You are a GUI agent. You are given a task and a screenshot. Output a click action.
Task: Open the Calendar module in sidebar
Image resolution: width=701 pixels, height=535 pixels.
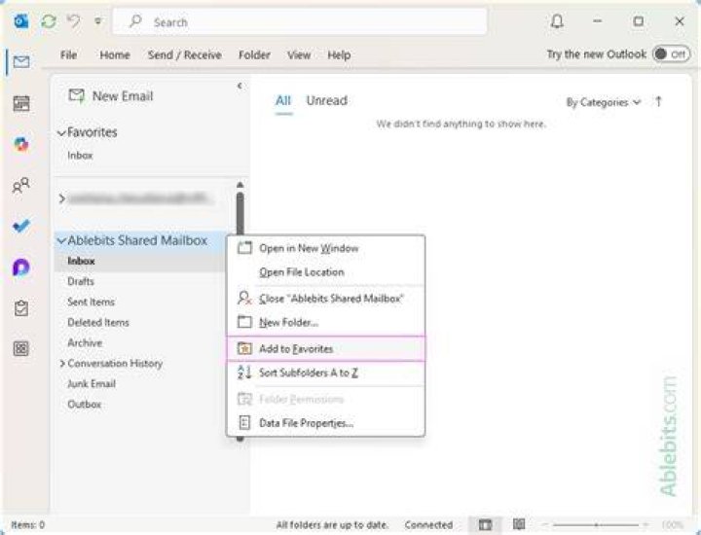(x=21, y=103)
